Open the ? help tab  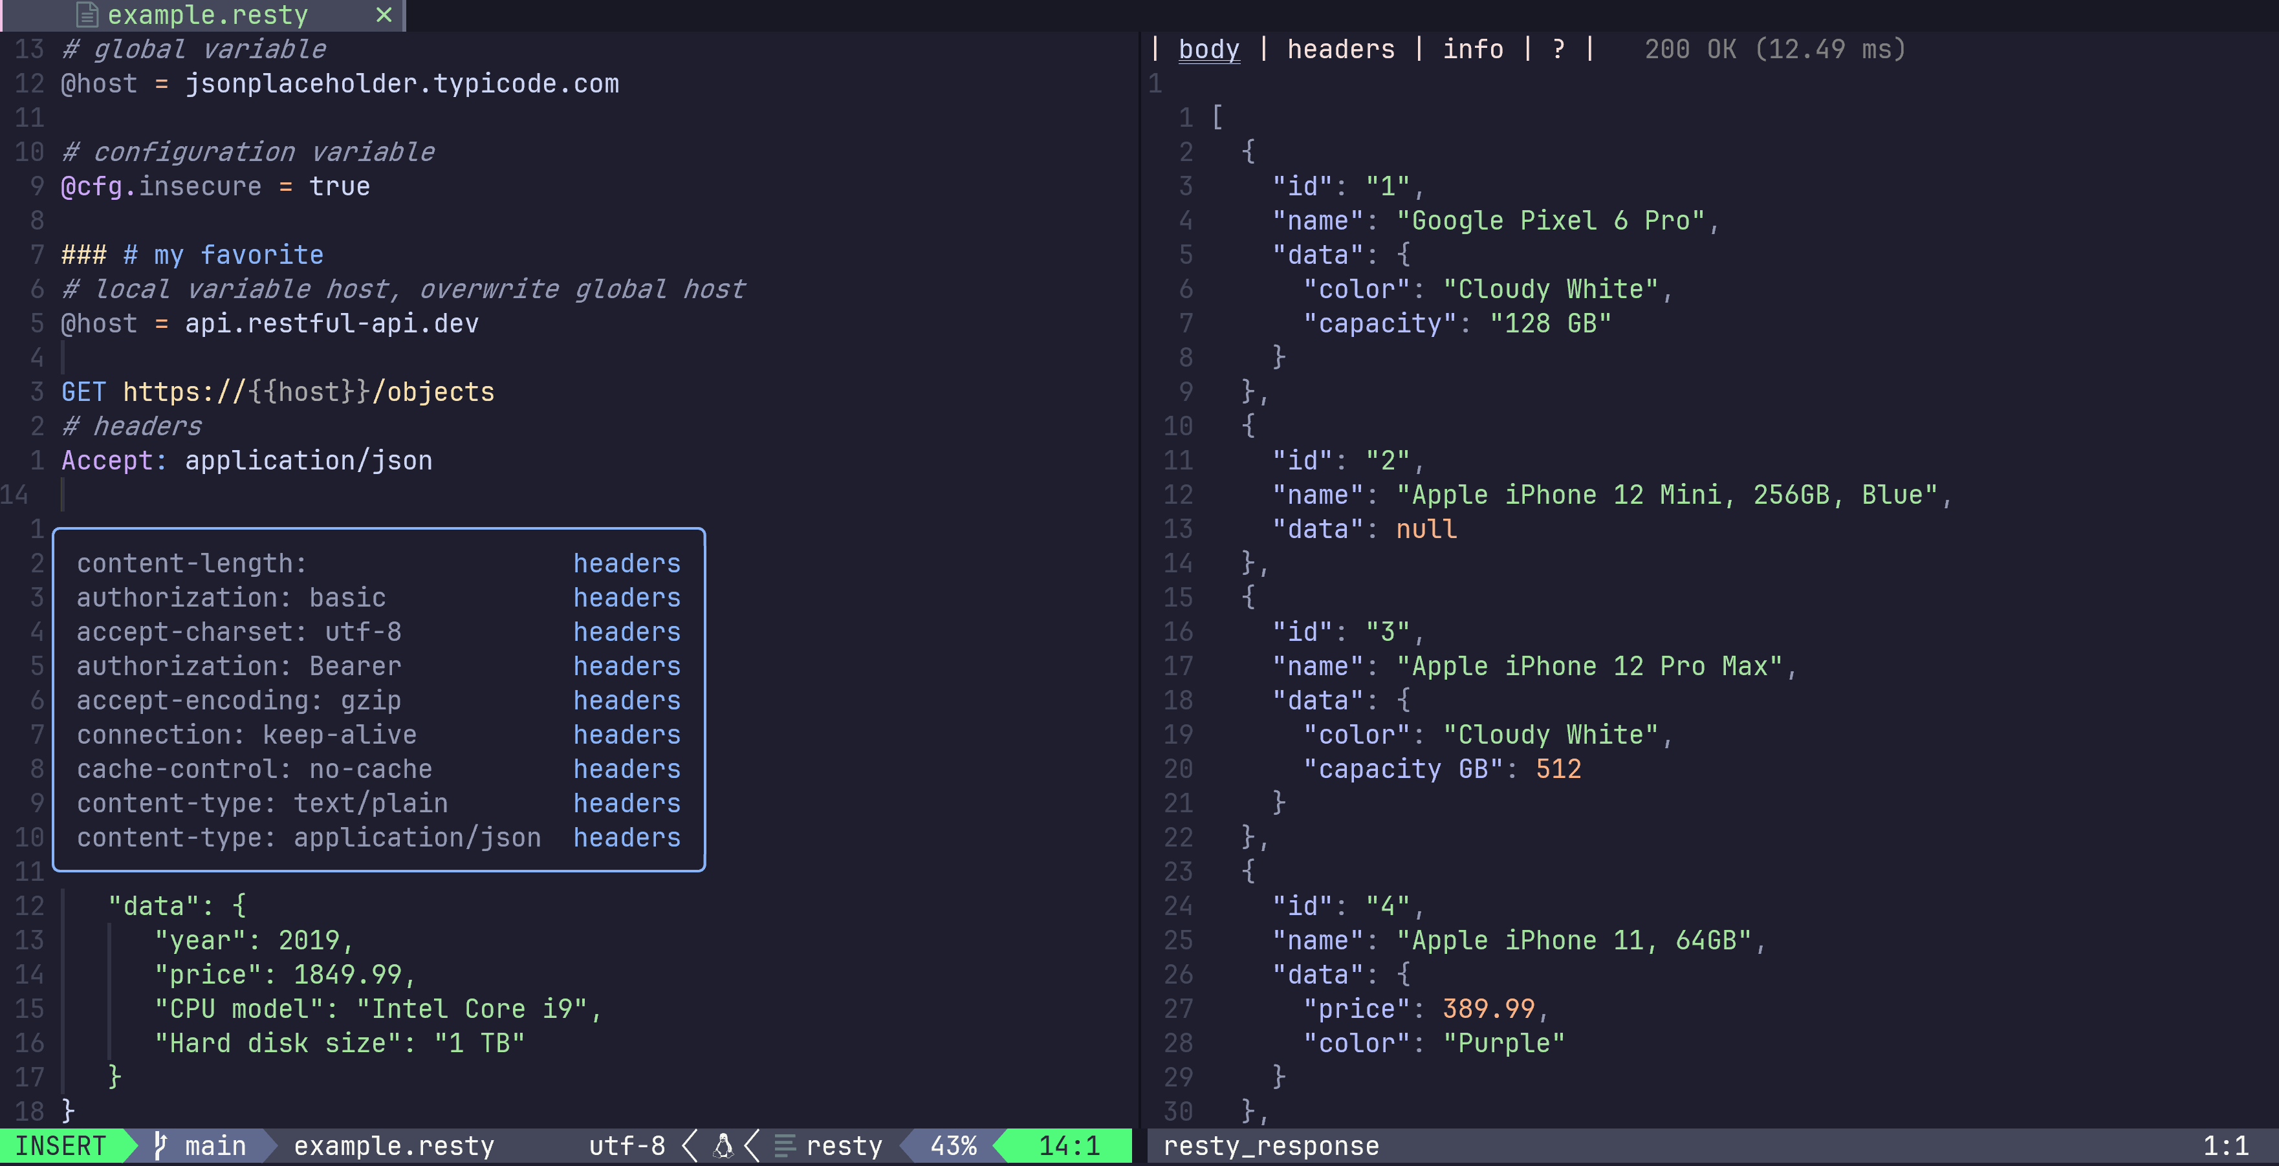(1558, 50)
